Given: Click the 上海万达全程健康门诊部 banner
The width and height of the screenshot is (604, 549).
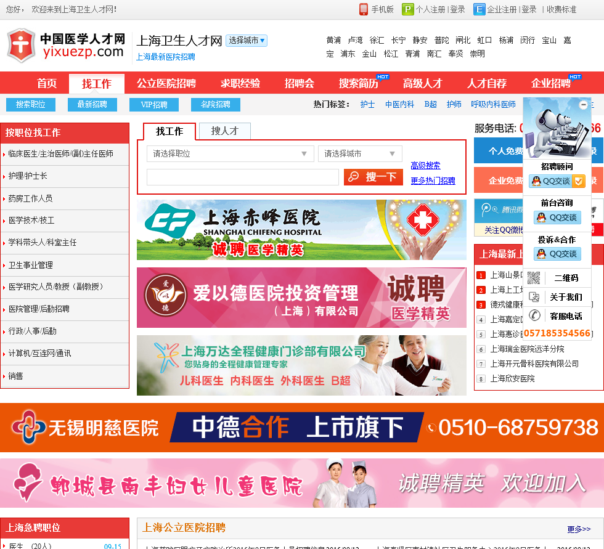Looking at the screenshot, I should point(301,365).
